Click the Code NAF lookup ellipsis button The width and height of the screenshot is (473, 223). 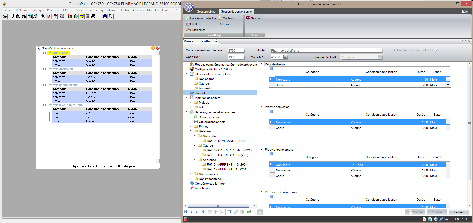point(285,57)
